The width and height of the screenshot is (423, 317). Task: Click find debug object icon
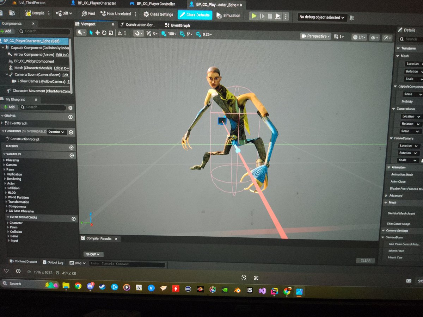pyautogui.click(x=352, y=18)
